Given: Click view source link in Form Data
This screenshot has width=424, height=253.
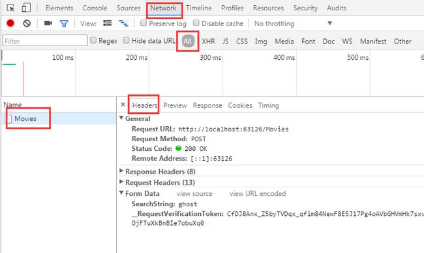Looking at the screenshot, I should click(x=194, y=193).
